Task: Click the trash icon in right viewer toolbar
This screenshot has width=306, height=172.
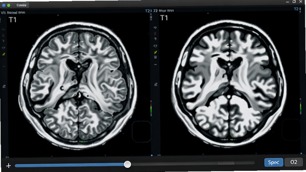Action: 156,57
